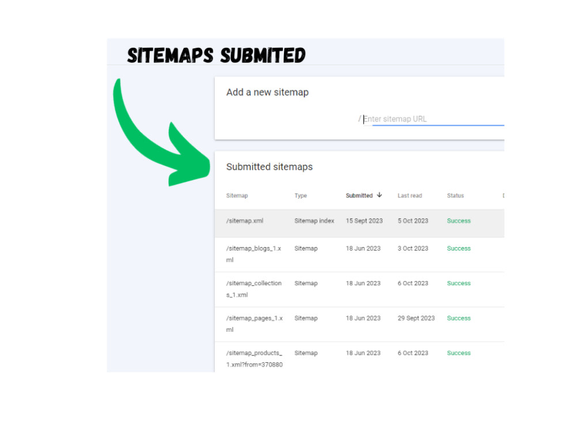The width and height of the screenshot is (576, 432).
Task: Click Success status of sitemap_pages row
Action: tap(458, 318)
